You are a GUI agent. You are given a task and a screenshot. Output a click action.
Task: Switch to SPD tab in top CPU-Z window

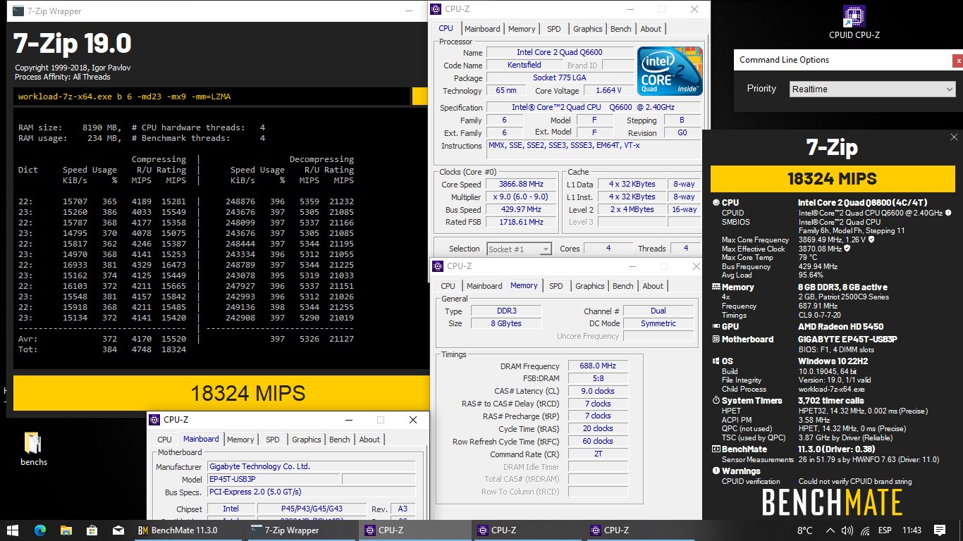[x=554, y=29]
